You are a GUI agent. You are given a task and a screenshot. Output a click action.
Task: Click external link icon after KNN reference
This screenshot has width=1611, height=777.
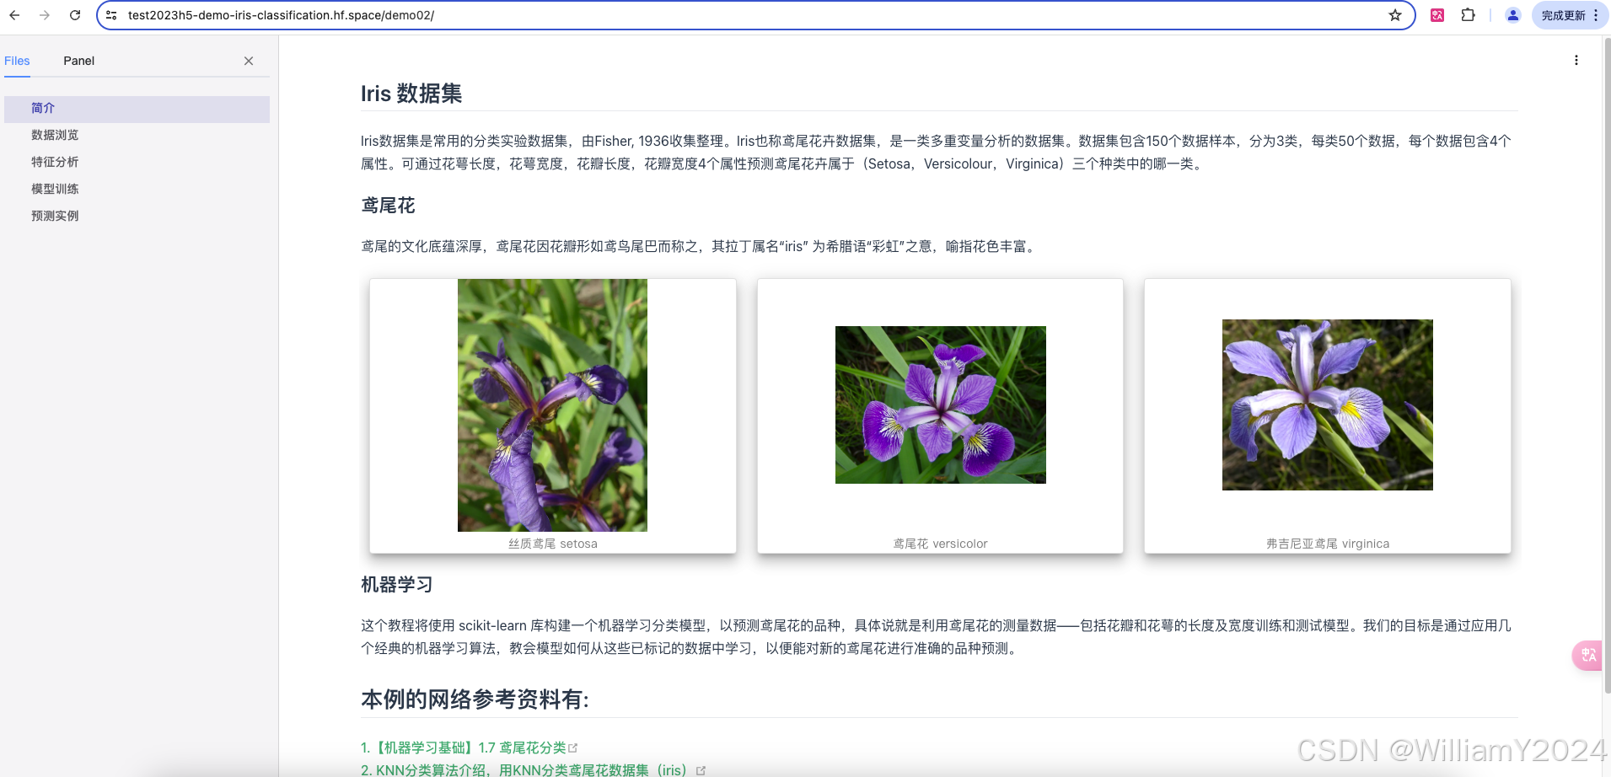pyautogui.click(x=701, y=771)
